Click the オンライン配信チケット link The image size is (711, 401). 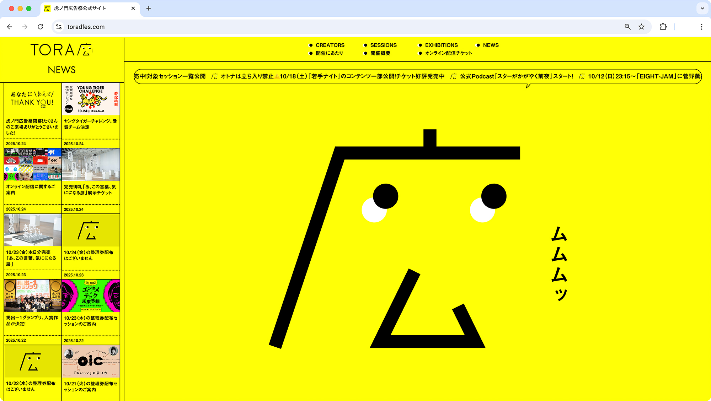(x=448, y=53)
